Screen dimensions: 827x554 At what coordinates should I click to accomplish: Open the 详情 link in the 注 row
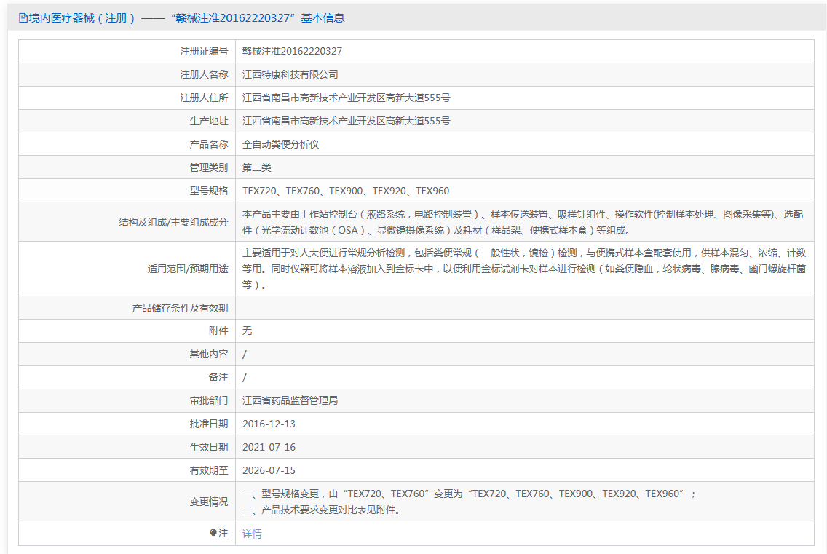(252, 534)
